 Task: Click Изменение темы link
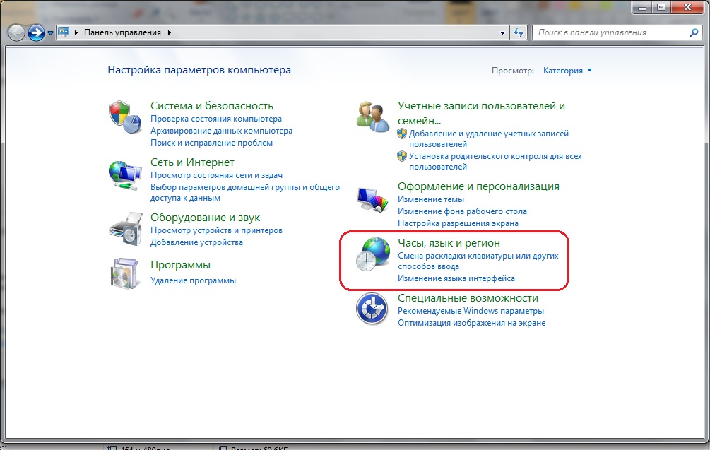(431, 199)
